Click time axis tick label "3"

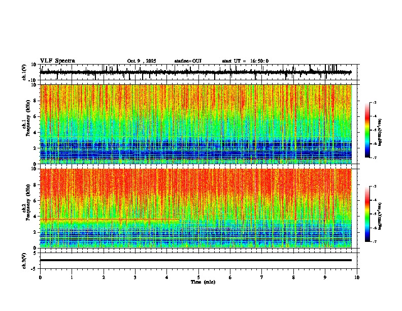[x=135, y=277]
